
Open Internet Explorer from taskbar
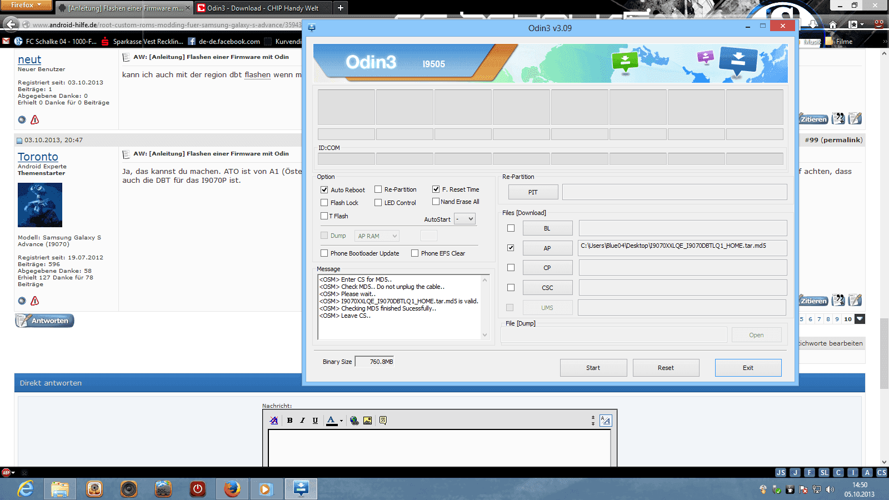26,489
